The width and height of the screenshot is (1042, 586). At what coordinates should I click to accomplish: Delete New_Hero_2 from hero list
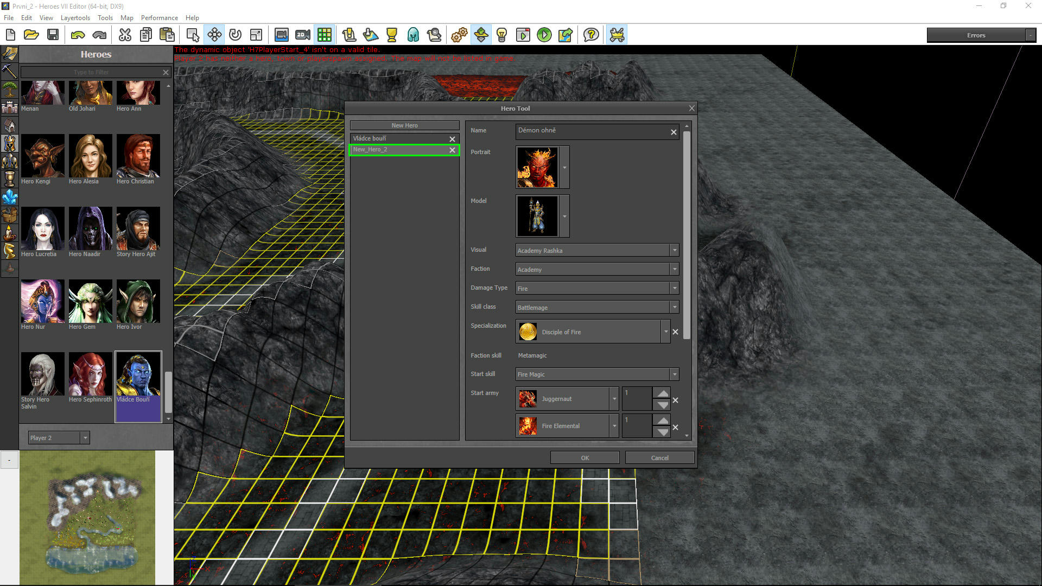pos(452,150)
